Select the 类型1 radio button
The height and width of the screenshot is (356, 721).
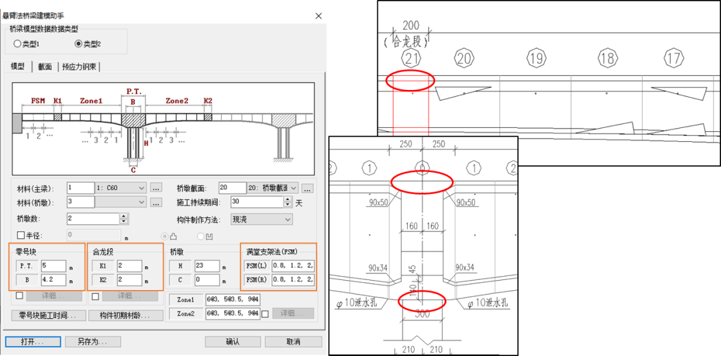pyautogui.click(x=17, y=44)
